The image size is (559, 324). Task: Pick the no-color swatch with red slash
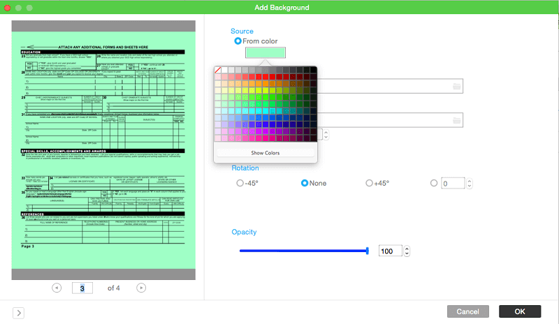click(218, 70)
